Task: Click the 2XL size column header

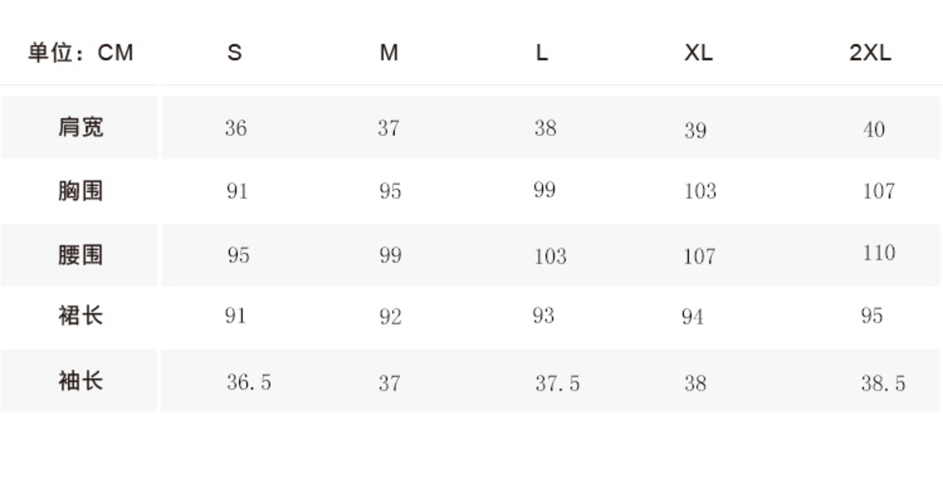Action: (x=870, y=52)
